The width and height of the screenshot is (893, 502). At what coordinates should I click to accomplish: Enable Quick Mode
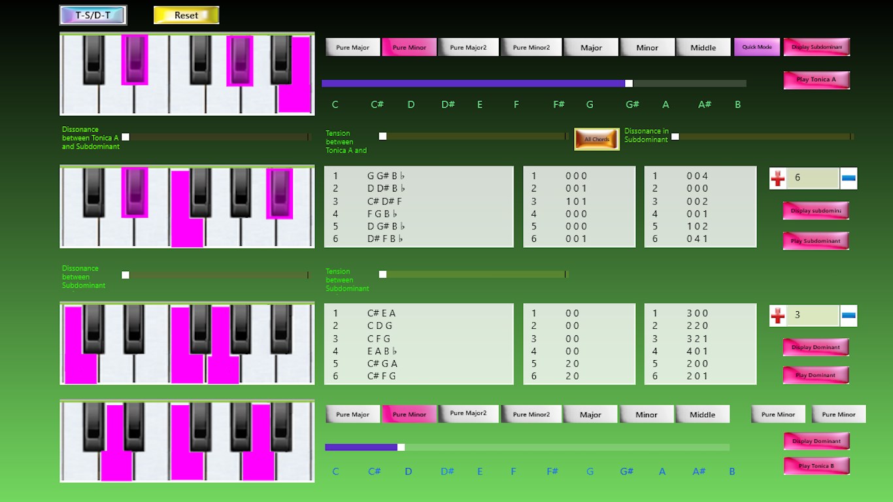point(756,46)
